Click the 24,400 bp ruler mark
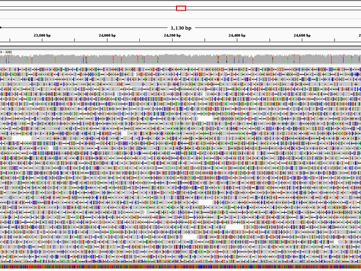Viewport: 361px width, 271px height. click(237, 36)
